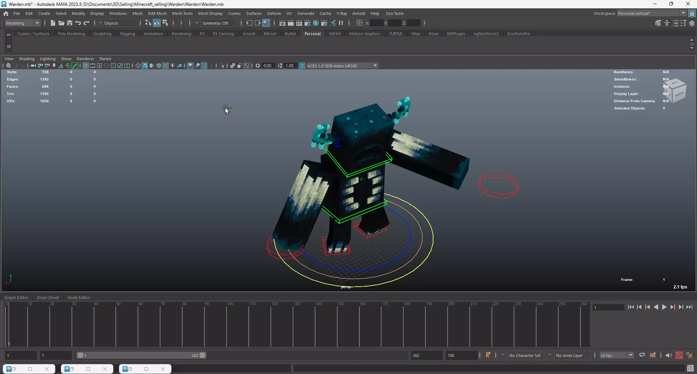This screenshot has width=697, height=374.
Task: Save the scene with the floppy disk icon
Action: click(70, 23)
